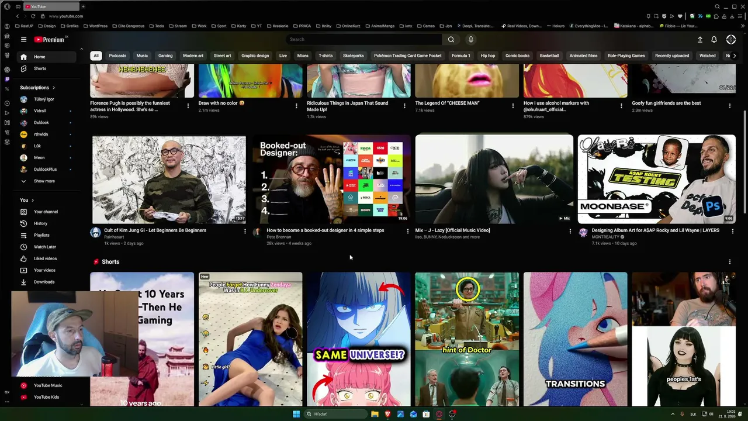
Task: Open the account avatar menu
Action: coord(731,40)
